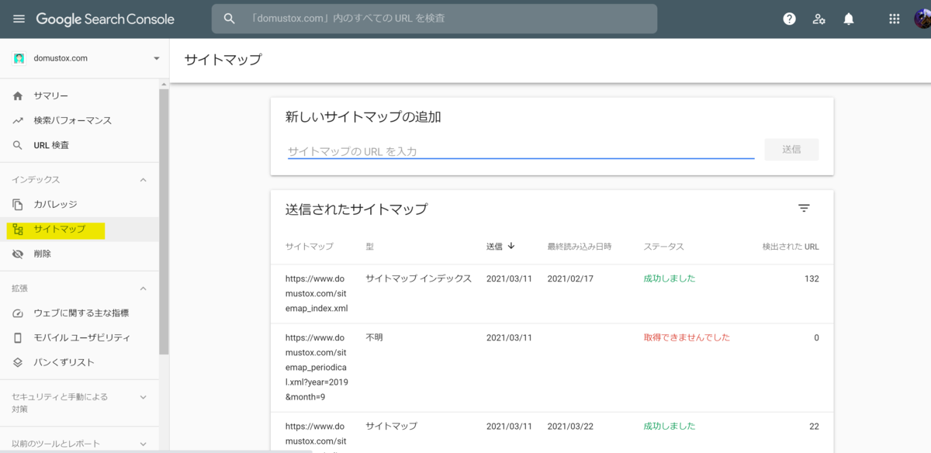Open the hamburger main menu
This screenshot has height=453, width=931.
click(x=19, y=19)
